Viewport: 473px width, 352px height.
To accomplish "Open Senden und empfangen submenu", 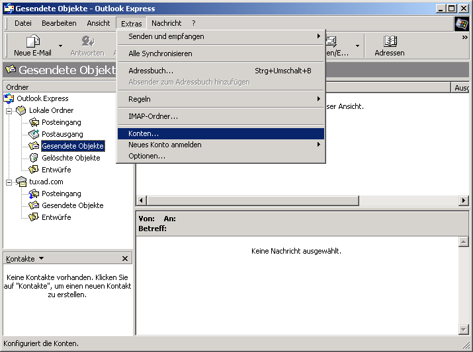I will (221, 36).
